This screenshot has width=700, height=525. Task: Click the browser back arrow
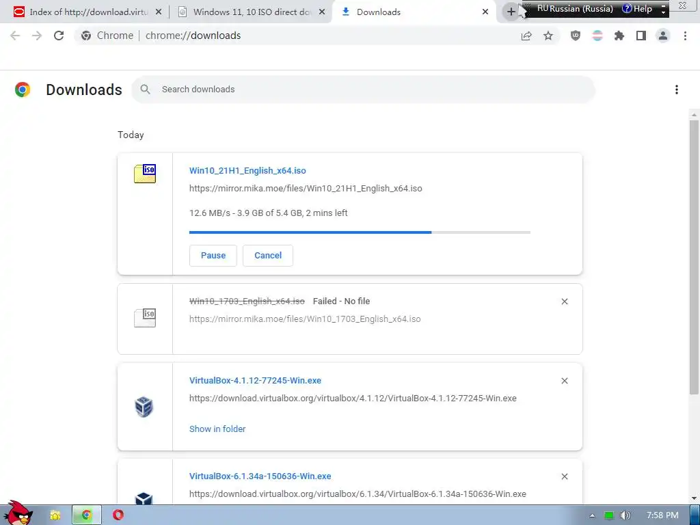pos(15,36)
